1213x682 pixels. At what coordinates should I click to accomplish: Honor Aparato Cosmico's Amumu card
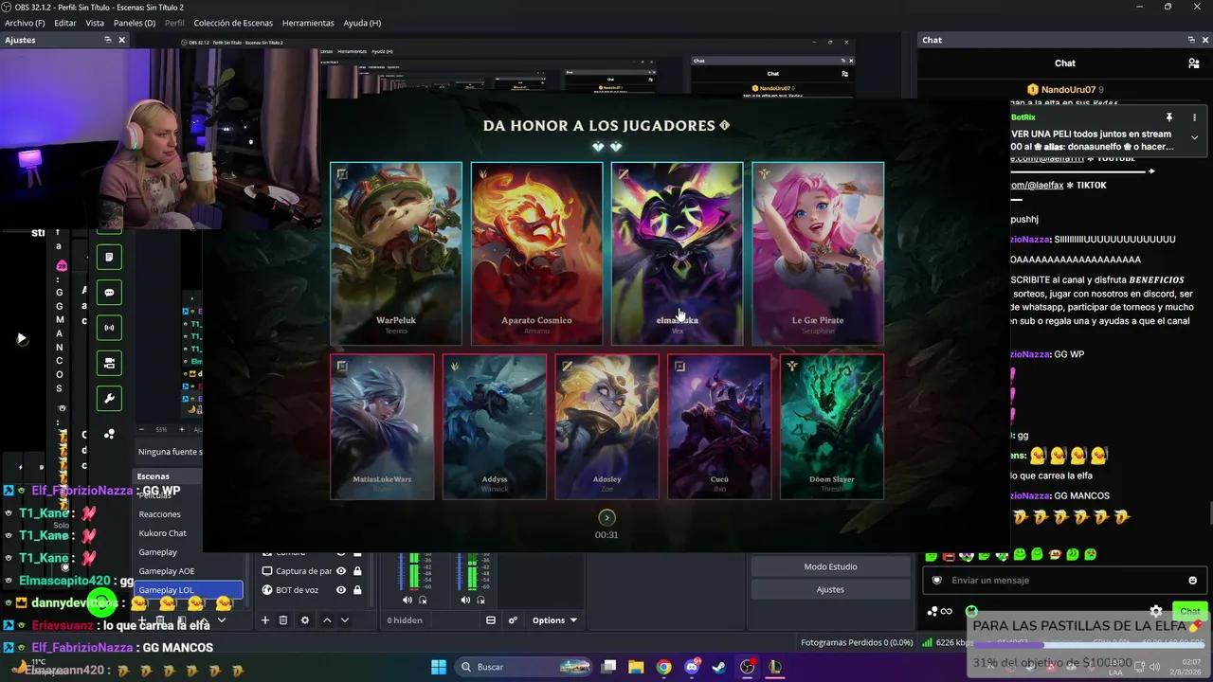coord(536,254)
